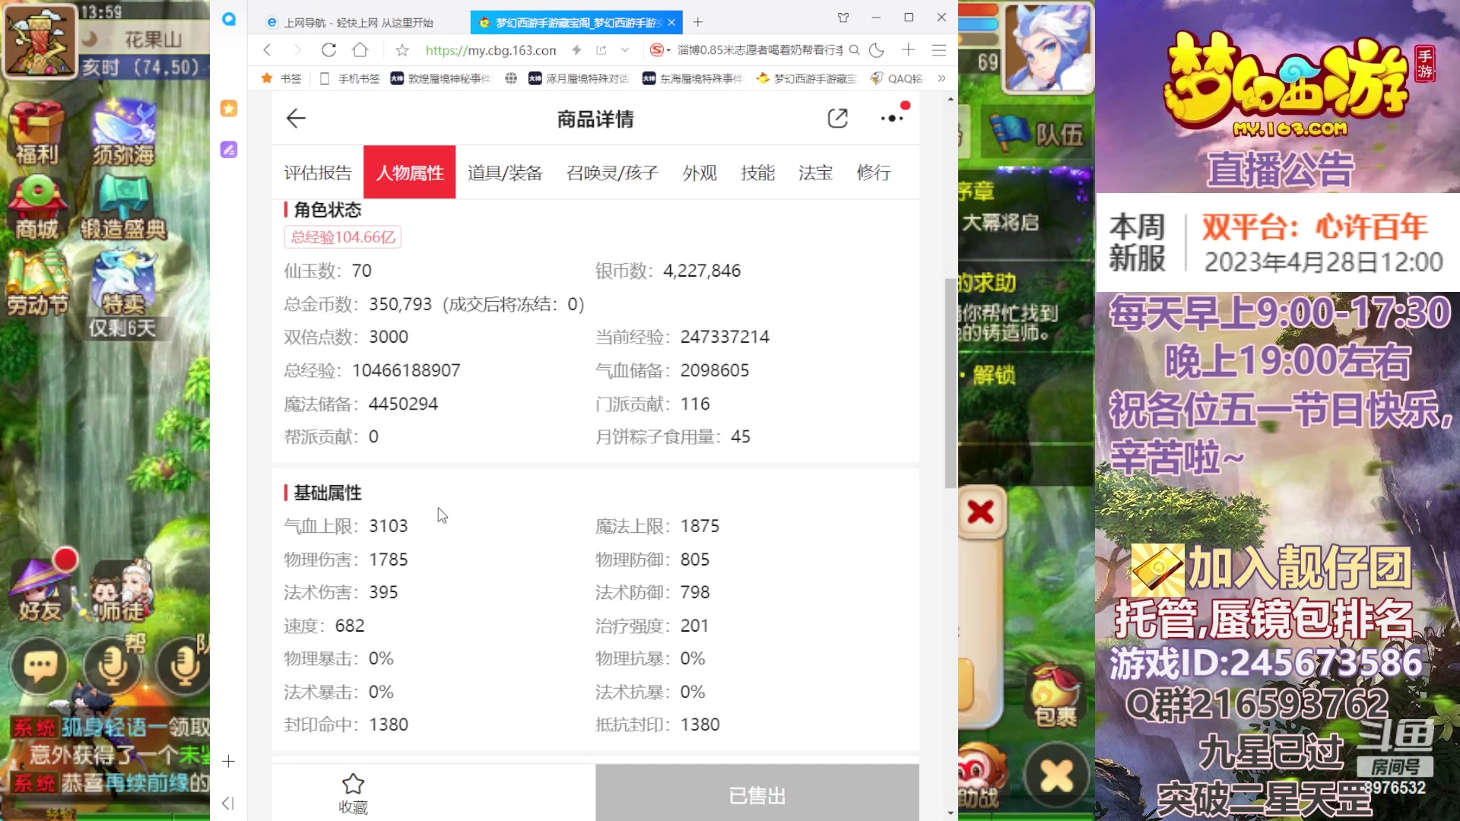
Task: Open the 福利 gift box in game
Action: (36, 133)
